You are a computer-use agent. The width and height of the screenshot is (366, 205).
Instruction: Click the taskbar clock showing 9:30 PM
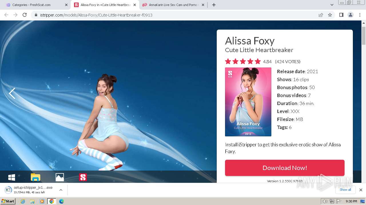(x=351, y=201)
